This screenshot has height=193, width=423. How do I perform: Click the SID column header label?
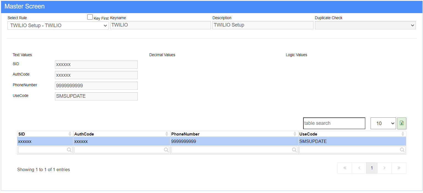tap(22, 134)
